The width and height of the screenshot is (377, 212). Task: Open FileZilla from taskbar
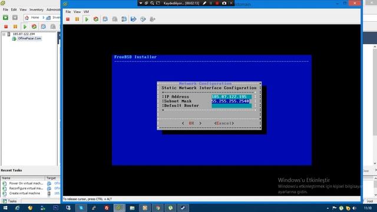pyautogui.click(x=107, y=208)
